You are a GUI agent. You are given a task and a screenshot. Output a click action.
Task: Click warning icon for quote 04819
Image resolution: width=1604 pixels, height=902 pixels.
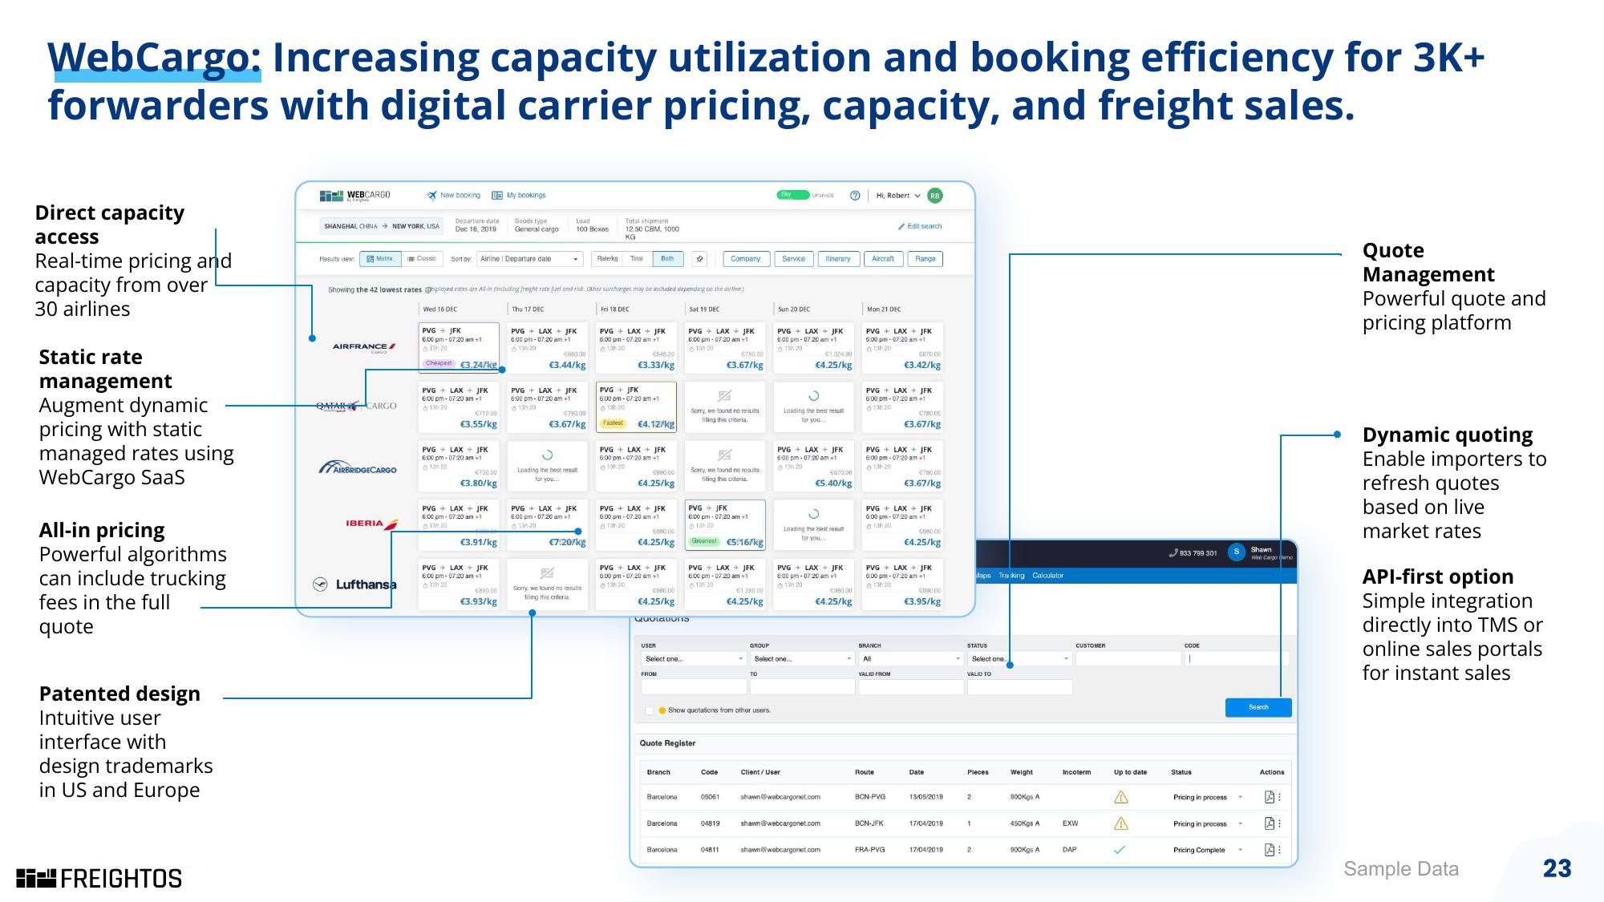click(x=1120, y=823)
